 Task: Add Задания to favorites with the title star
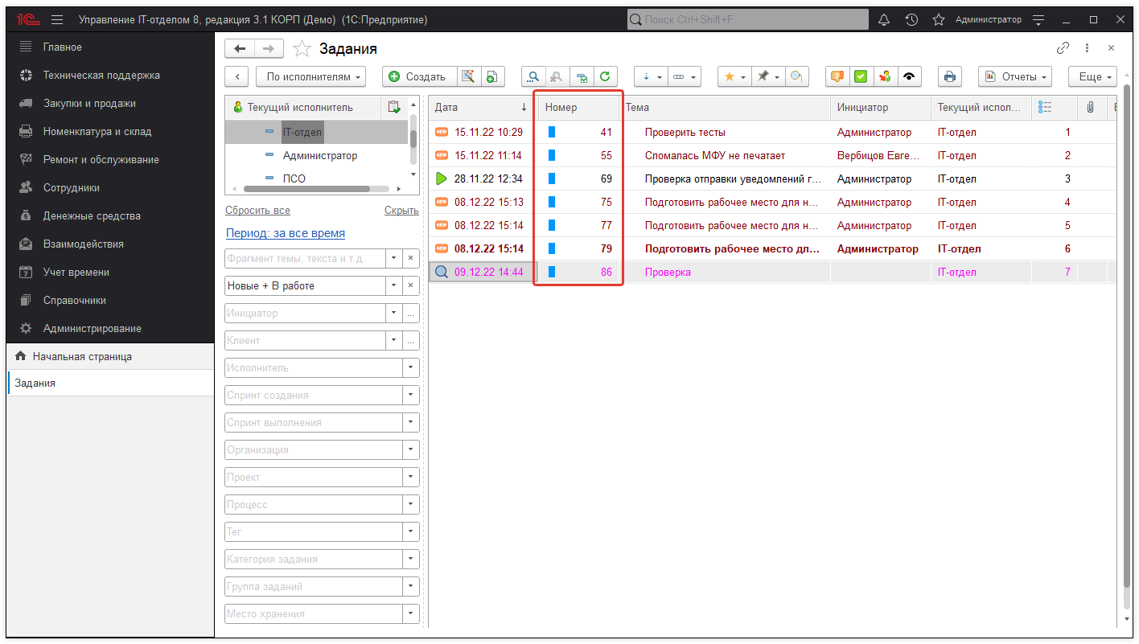click(x=302, y=49)
